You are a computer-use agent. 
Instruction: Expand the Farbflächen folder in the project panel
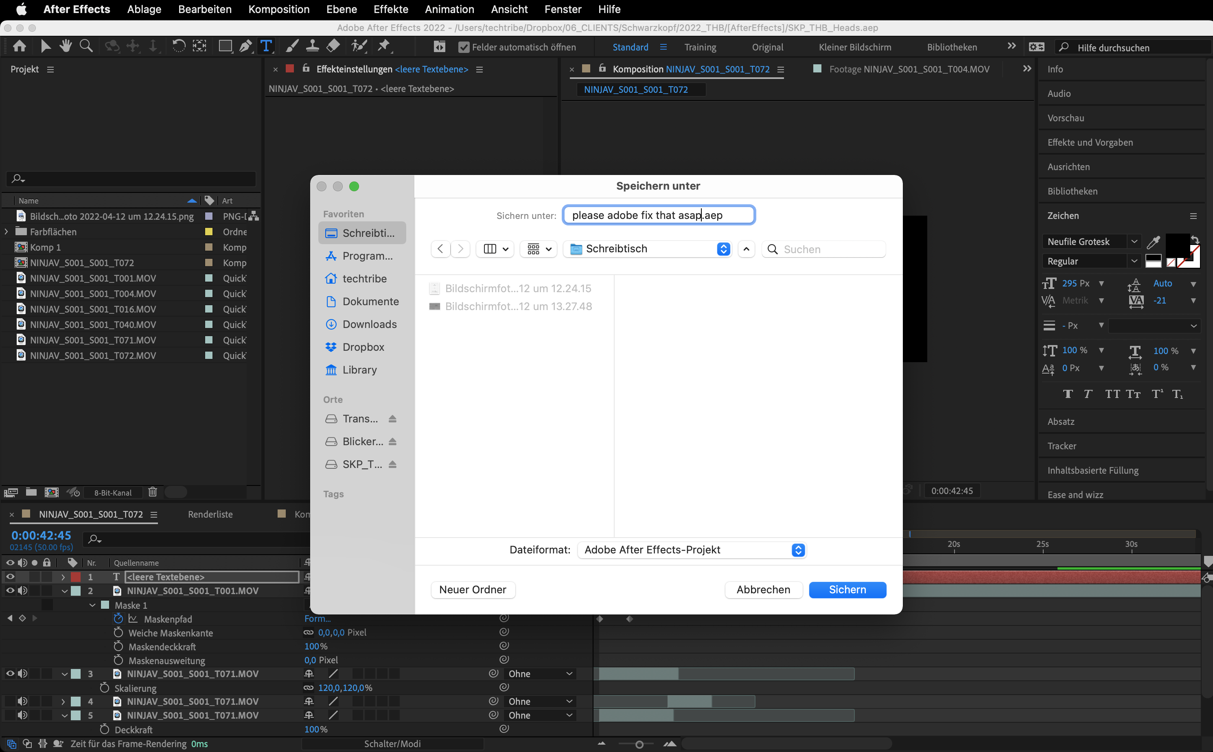tap(5, 231)
